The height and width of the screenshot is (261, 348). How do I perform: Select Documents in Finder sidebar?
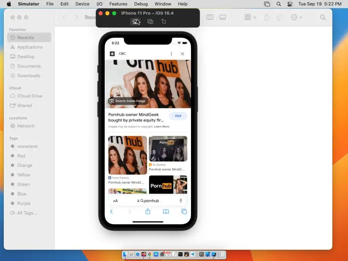29,66
